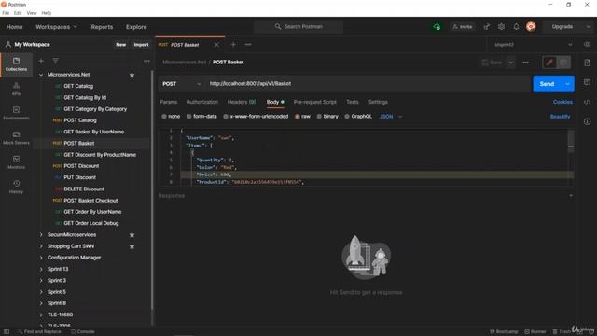Viewport: 597px width, 336px height.
Task: Select the GraphQL body type radio
Action: (x=347, y=117)
